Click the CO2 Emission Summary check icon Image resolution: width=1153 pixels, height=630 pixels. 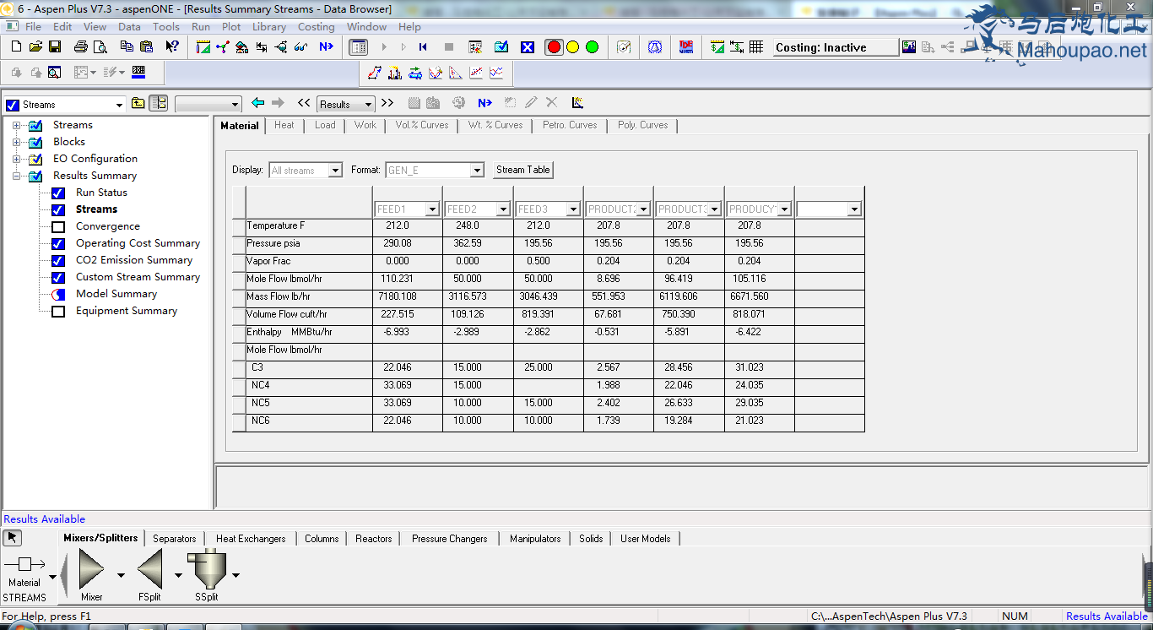[x=58, y=260]
